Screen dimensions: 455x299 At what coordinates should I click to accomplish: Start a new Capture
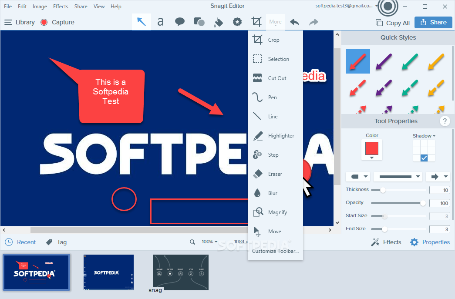click(x=57, y=22)
